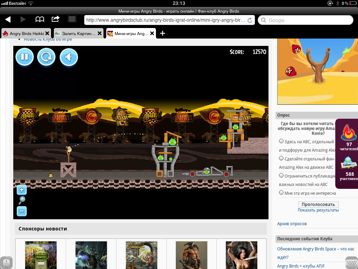Go back with the browser back arrow
358x269 pixels.
pyautogui.click(x=8, y=20)
